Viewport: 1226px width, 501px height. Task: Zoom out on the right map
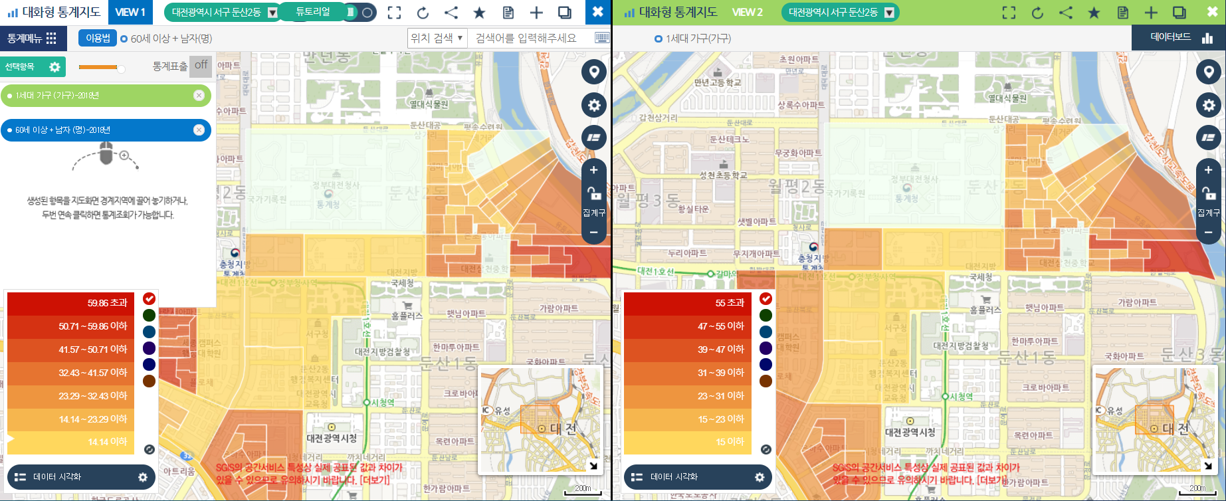1208,233
